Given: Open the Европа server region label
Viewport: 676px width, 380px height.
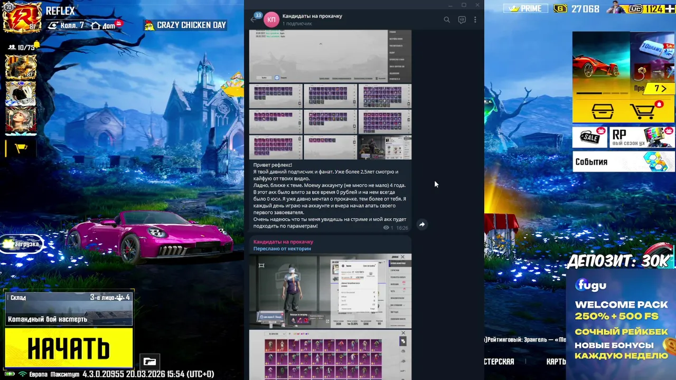Looking at the screenshot, I should [37, 374].
